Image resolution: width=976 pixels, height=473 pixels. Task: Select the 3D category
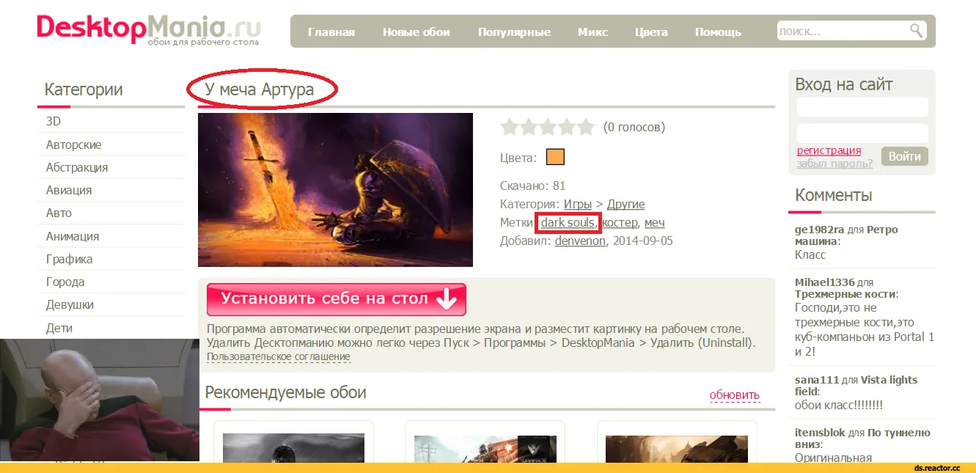[54, 122]
